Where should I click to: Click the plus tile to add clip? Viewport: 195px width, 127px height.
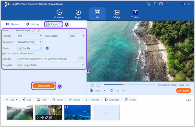[x=106, y=112]
